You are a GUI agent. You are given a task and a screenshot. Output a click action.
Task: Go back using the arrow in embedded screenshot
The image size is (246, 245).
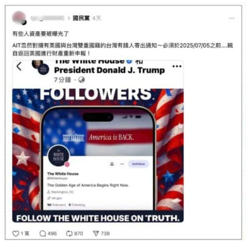(19, 66)
